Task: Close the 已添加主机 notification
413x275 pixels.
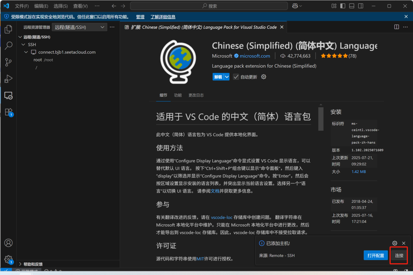Action: pyautogui.click(x=403, y=243)
